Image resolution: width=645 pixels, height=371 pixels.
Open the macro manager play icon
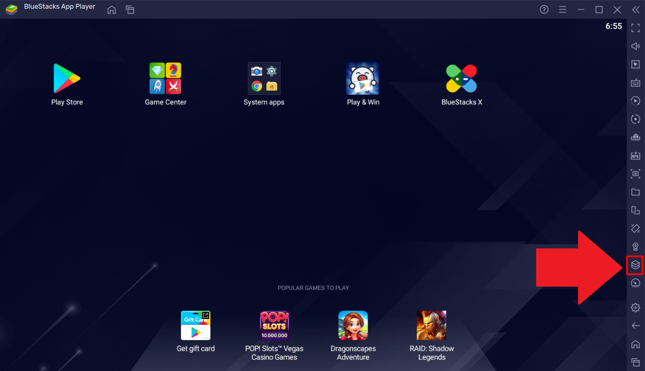635,101
